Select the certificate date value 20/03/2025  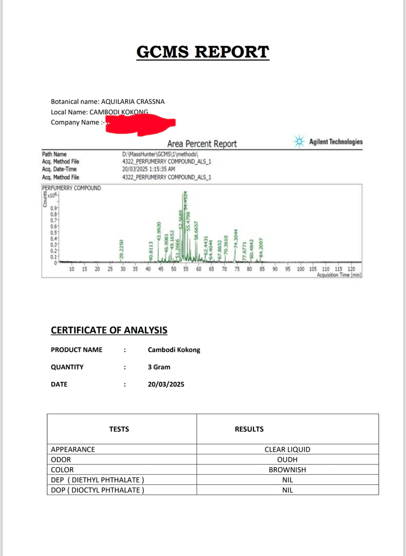click(x=166, y=384)
